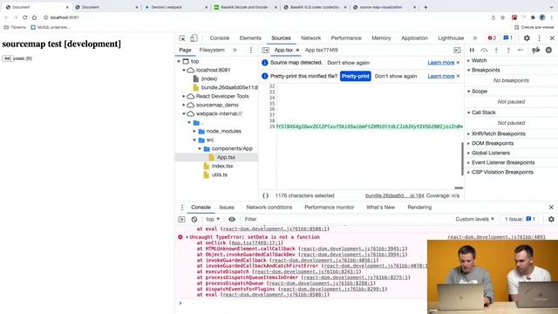558x314 pixels.
Task: Open utils.ts in the file tree
Action: pyautogui.click(x=219, y=174)
